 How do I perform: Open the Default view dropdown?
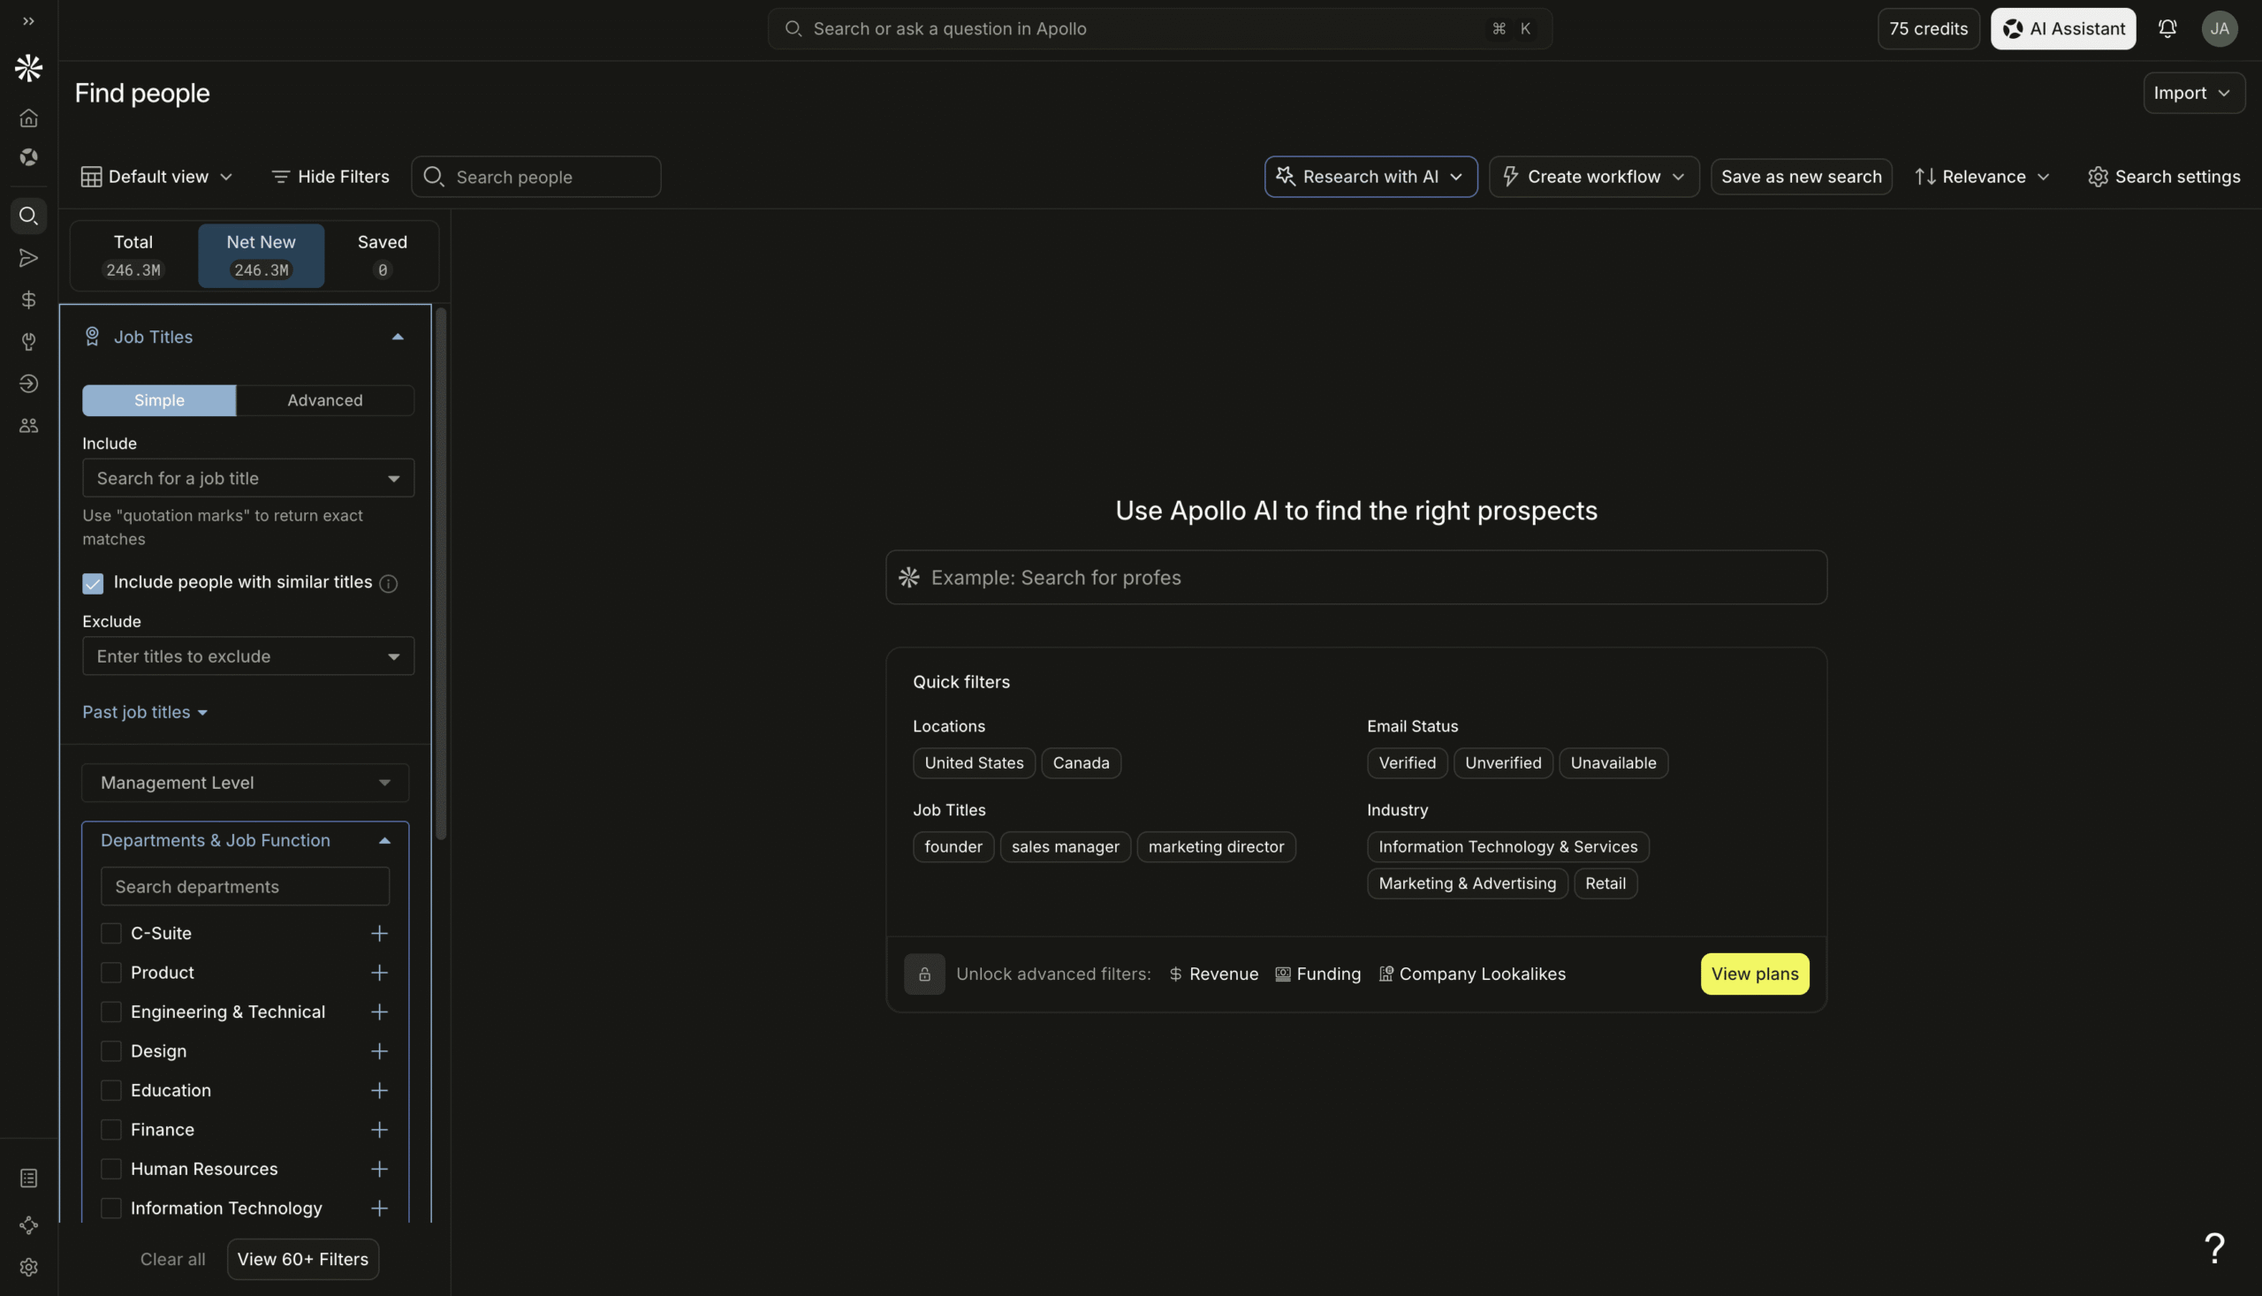(x=156, y=176)
